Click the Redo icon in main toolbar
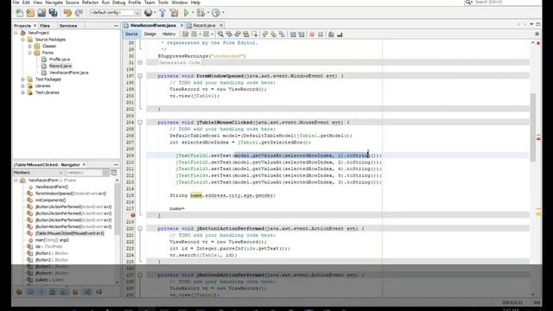Viewport: 553px width, 311px height. (x=79, y=13)
